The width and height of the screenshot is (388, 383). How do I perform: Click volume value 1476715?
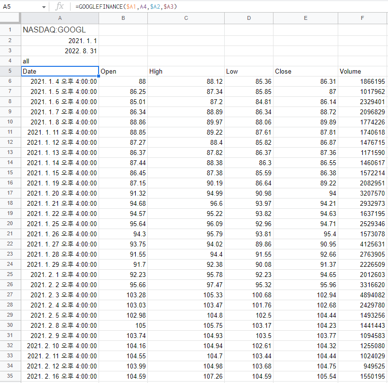tap(362, 142)
